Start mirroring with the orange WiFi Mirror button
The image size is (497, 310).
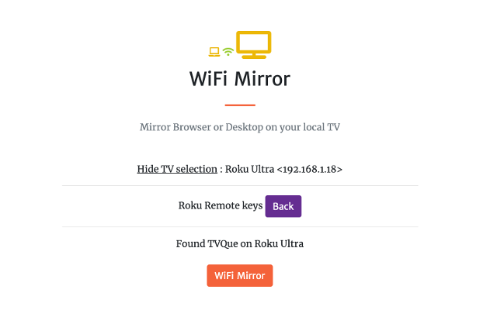coord(240,276)
